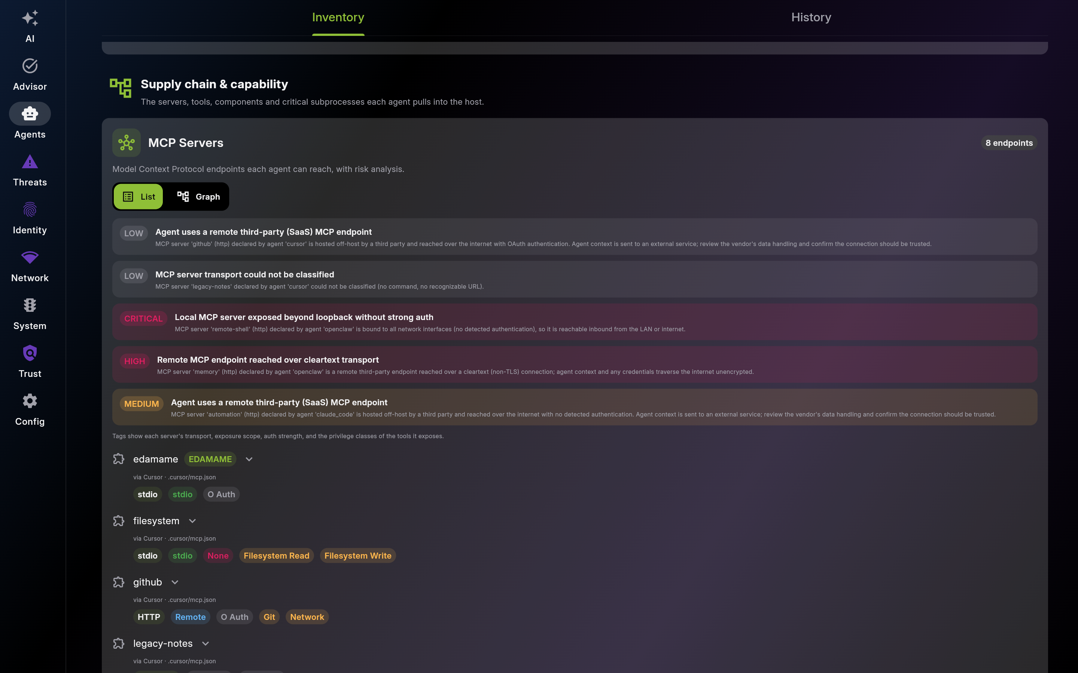Open the Threats warning triangle icon
The width and height of the screenshot is (1078, 673).
[x=30, y=162]
